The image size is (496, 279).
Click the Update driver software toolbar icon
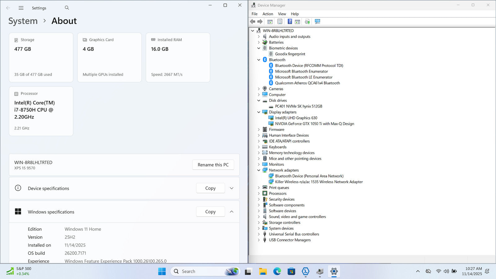point(307,21)
